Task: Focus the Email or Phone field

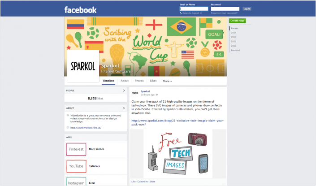Action: tap(194, 9)
